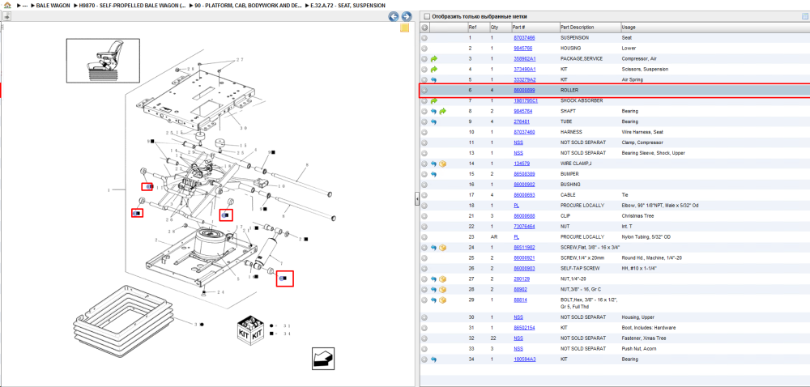Open 90 - PLATFORM, CAB, BODYWORK breadcrumb
The height and width of the screenshot is (387, 810).
248,5
